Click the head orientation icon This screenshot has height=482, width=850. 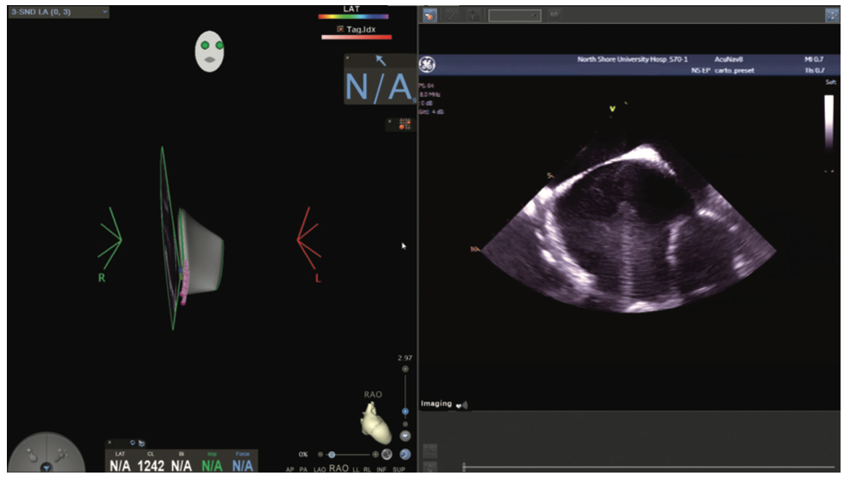pos(209,51)
